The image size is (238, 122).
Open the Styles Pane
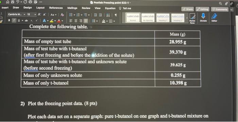click(192, 18)
